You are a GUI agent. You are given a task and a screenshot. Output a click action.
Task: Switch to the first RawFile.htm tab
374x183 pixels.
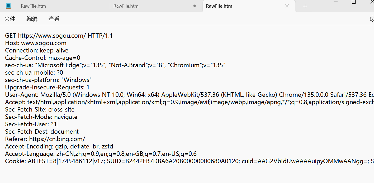click(61, 6)
